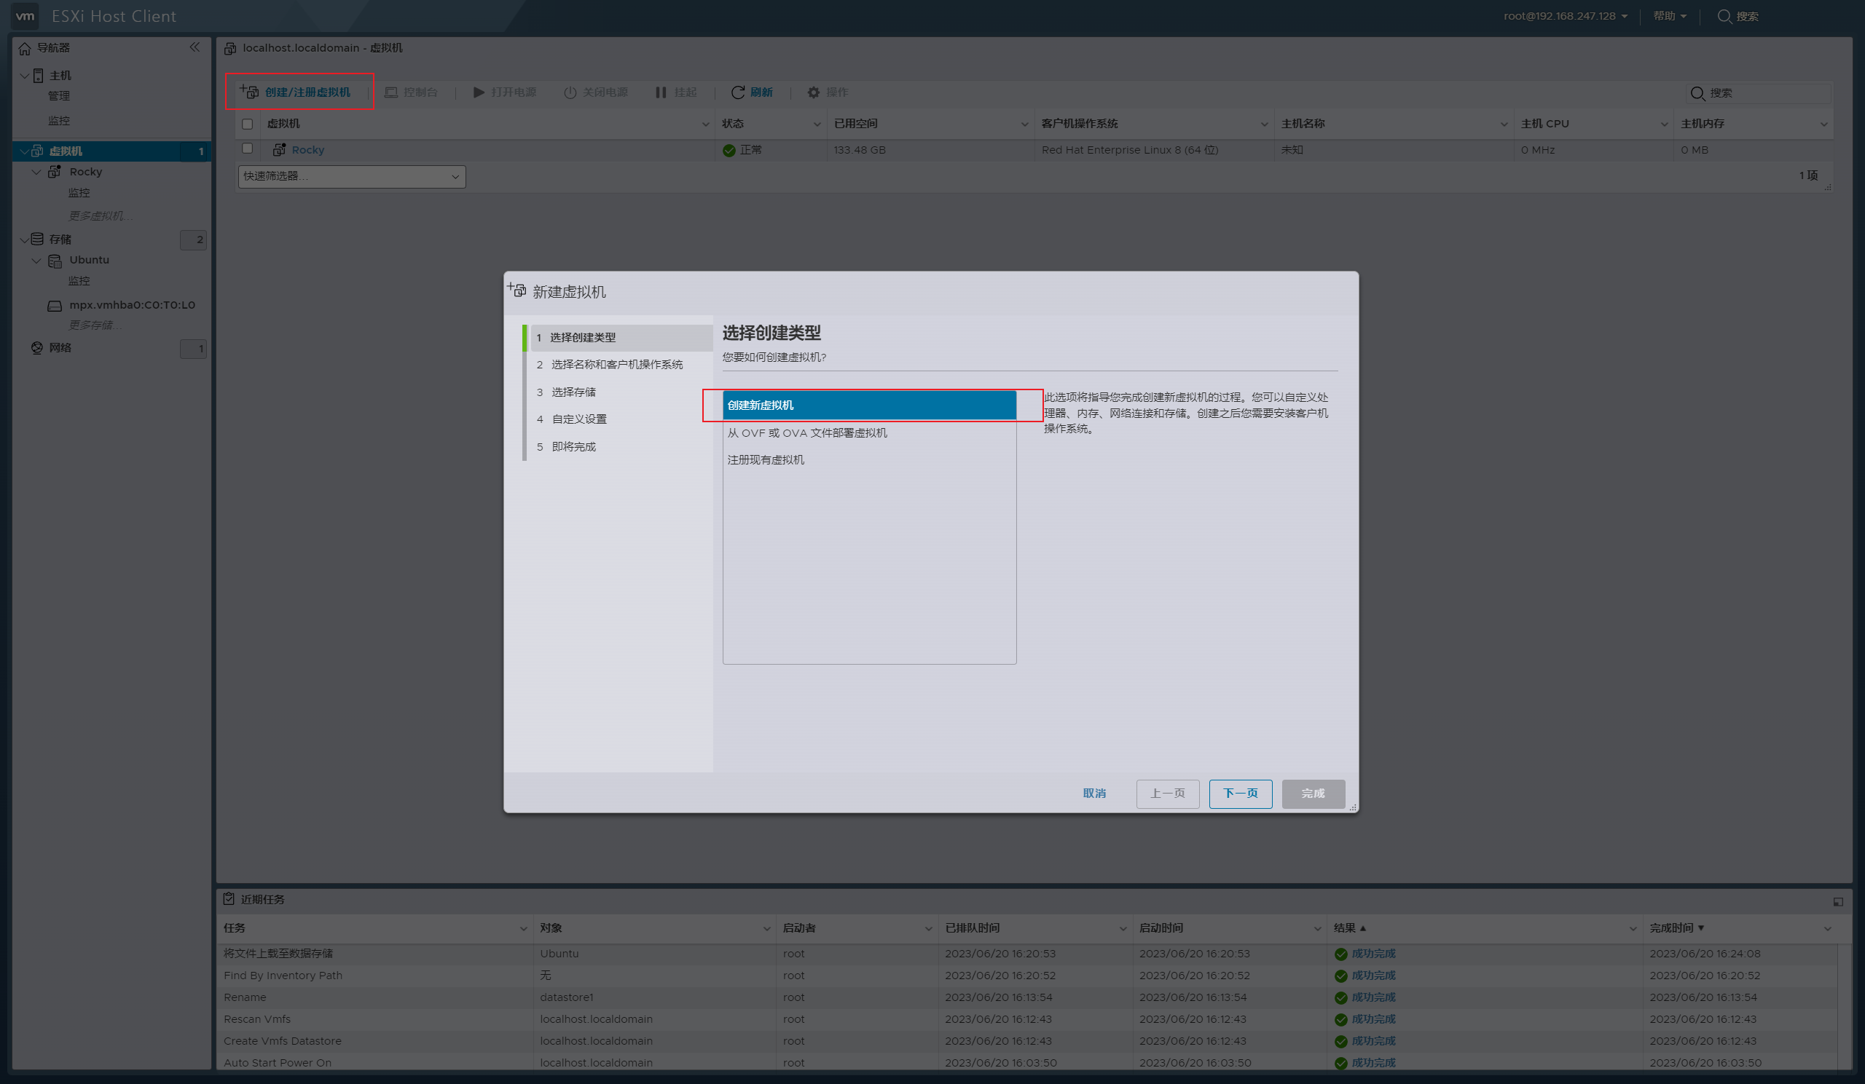Click the green 正常 status icon
This screenshot has height=1084, width=1865.
pyautogui.click(x=729, y=150)
